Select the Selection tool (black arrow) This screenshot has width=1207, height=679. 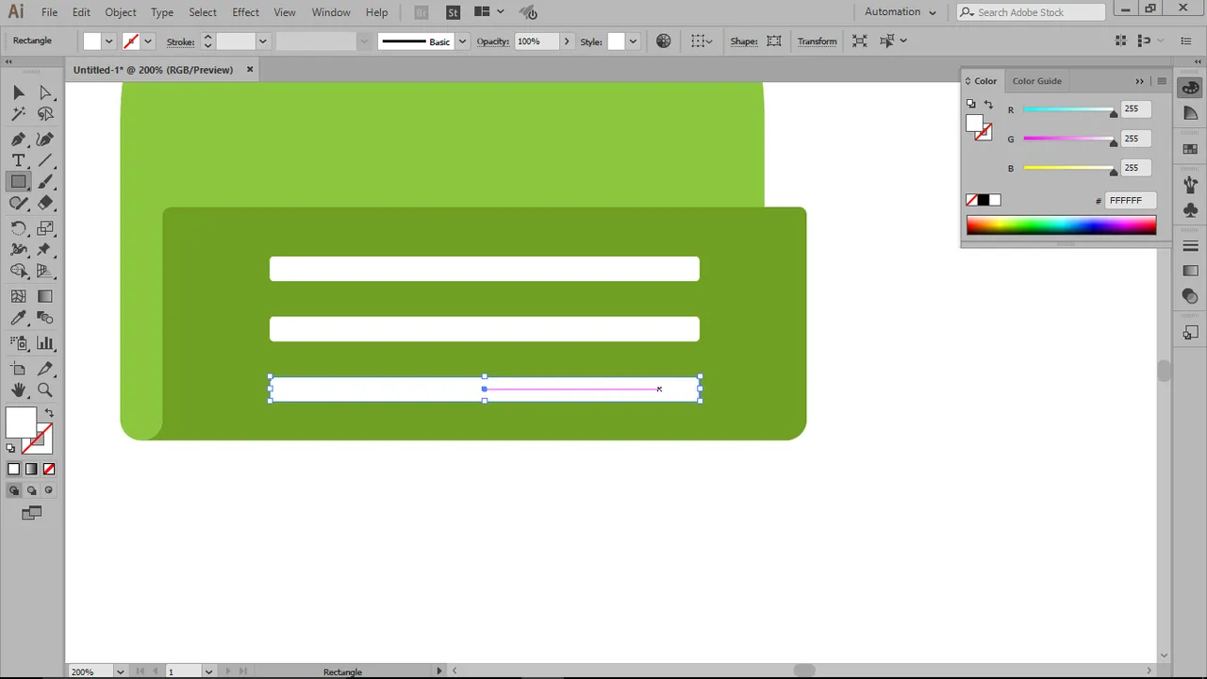coord(18,92)
